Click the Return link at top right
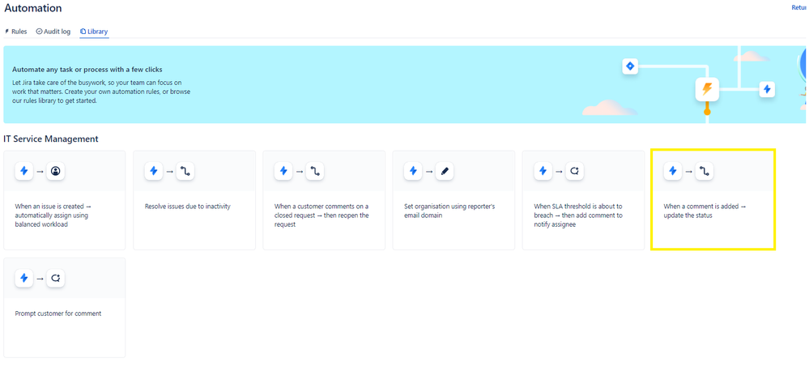Viewport: 809px width, 367px height. 800,8
